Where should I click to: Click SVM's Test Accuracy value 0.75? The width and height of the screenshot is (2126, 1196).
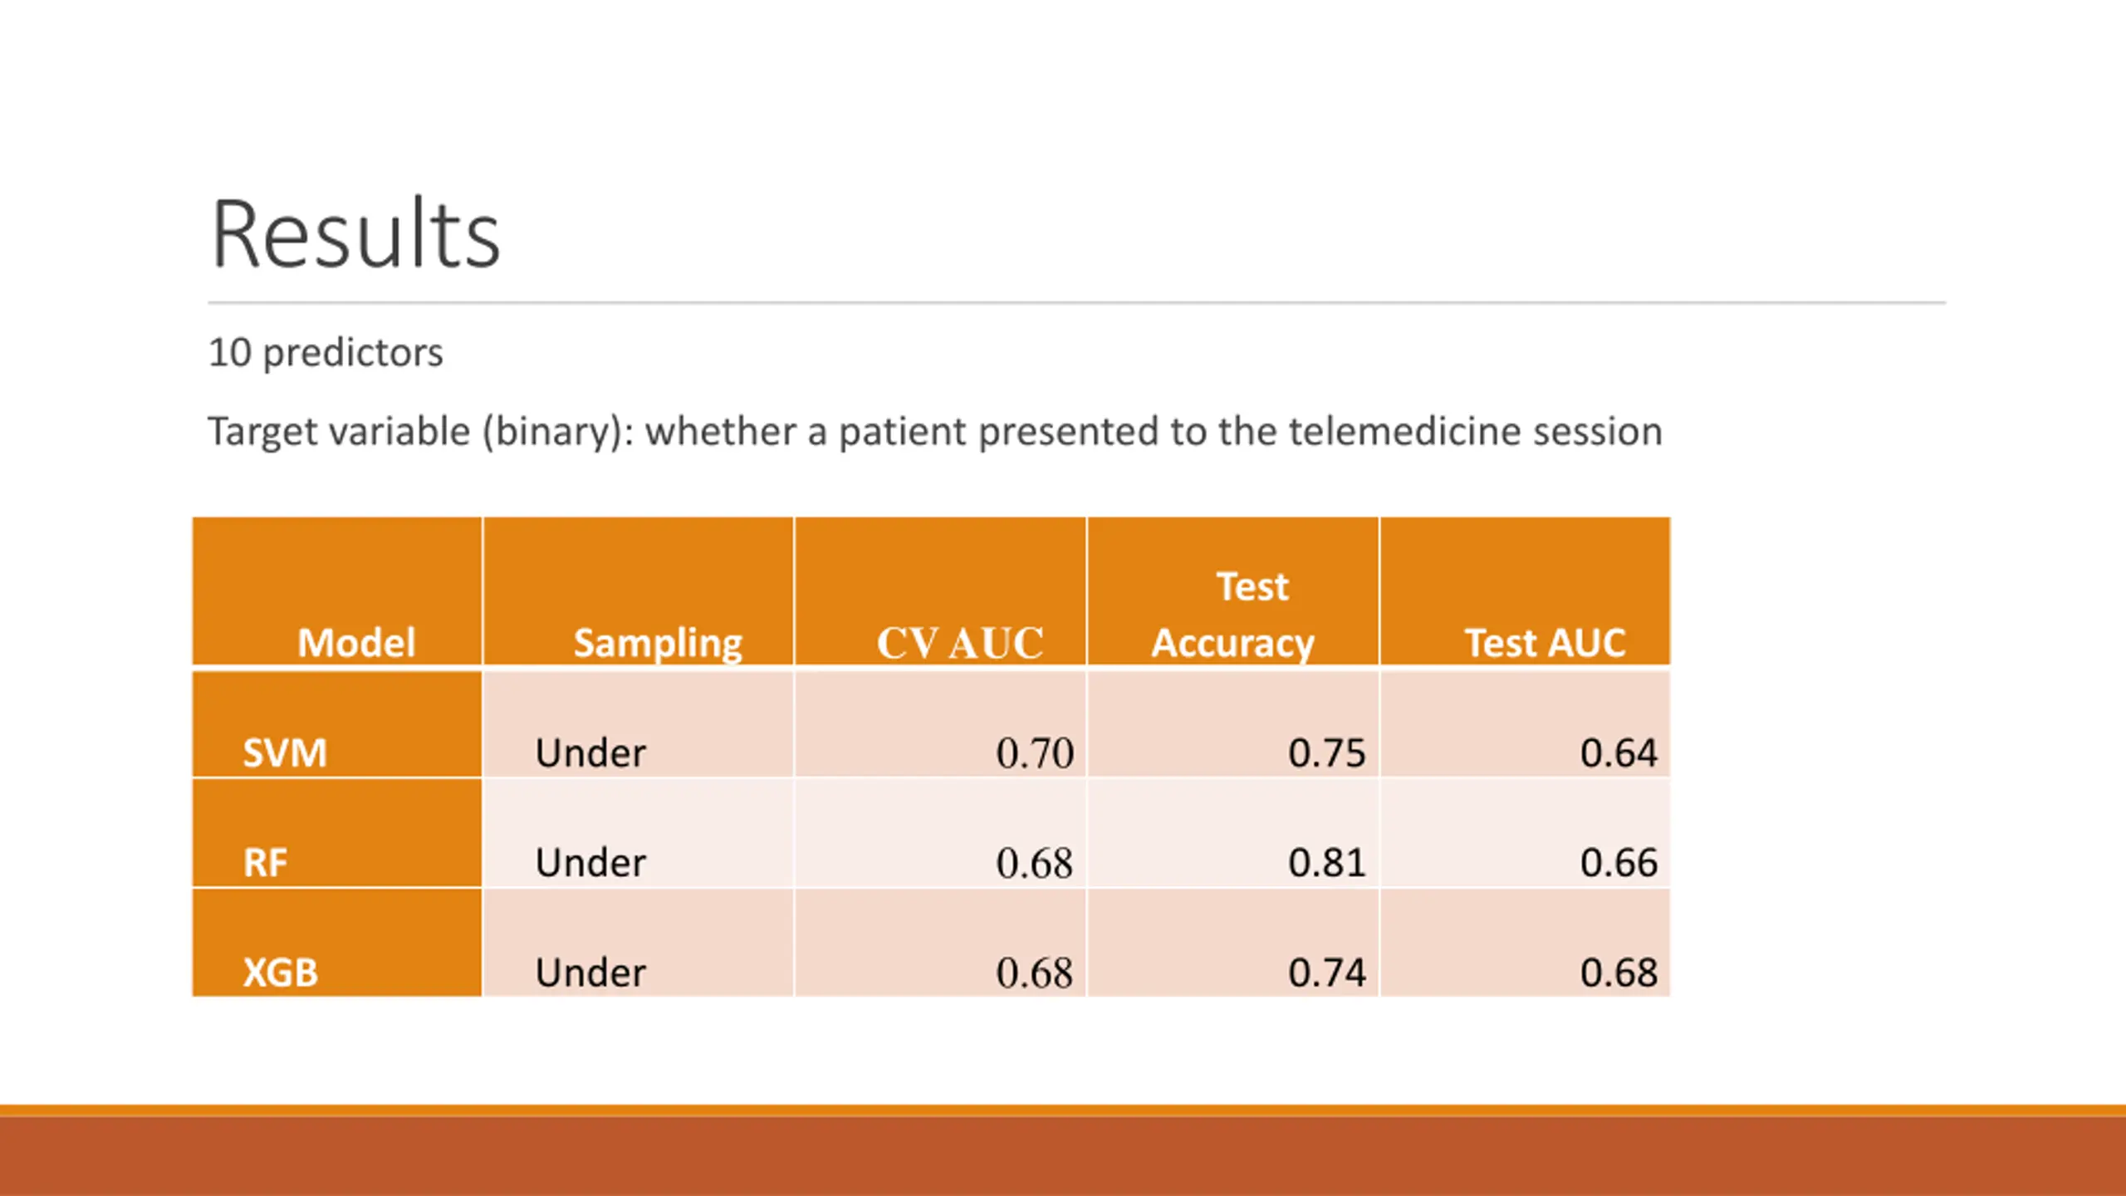pyautogui.click(x=1326, y=753)
